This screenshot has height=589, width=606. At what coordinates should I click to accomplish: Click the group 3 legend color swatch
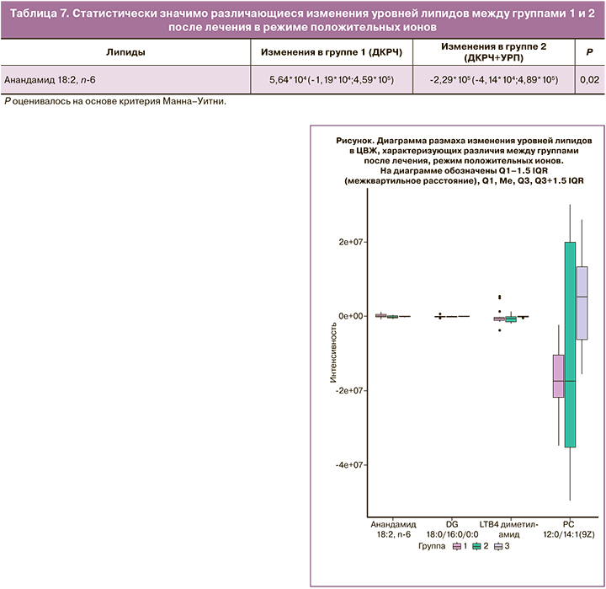497,546
